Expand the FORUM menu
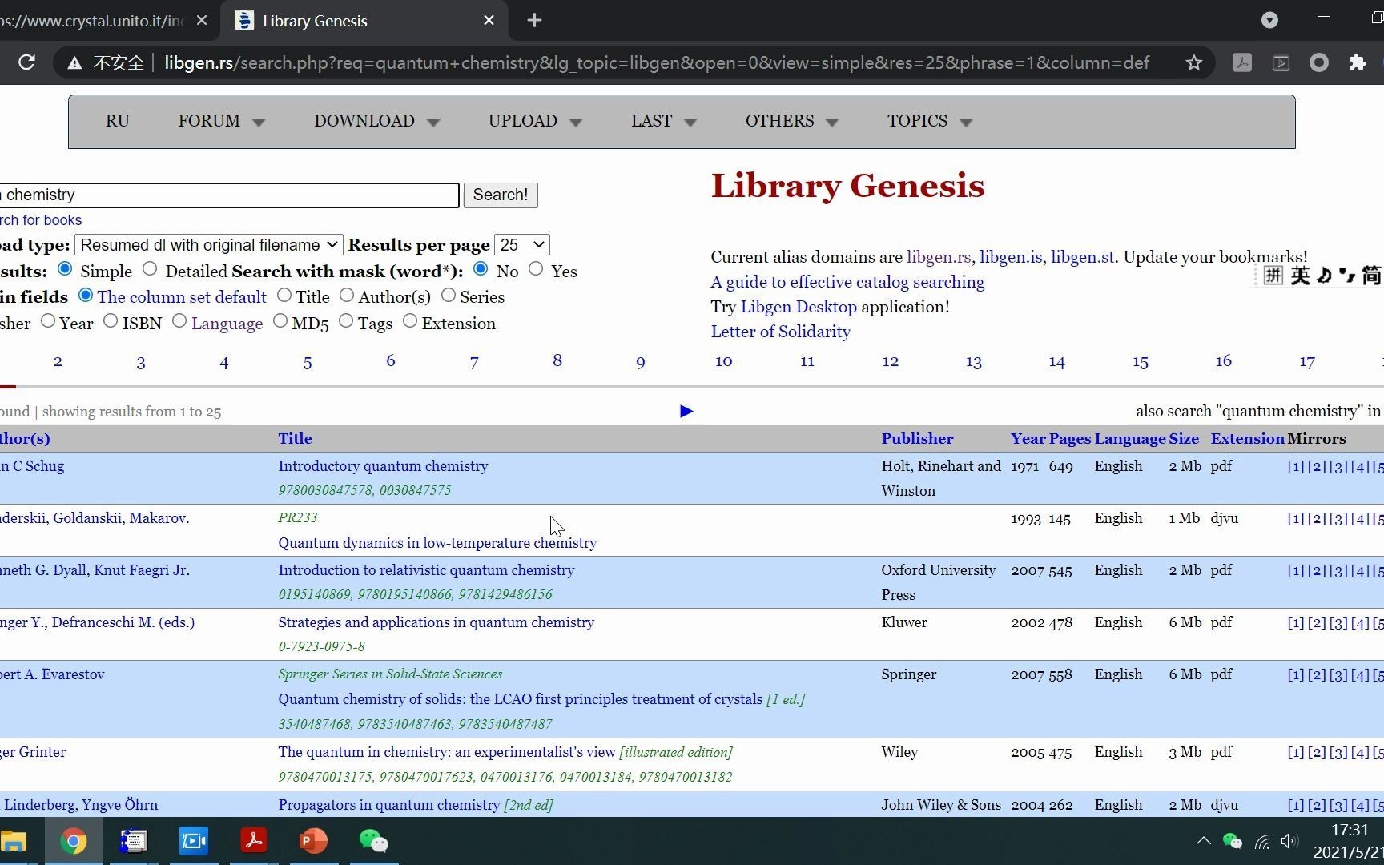The width and height of the screenshot is (1384, 865). pos(222,121)
